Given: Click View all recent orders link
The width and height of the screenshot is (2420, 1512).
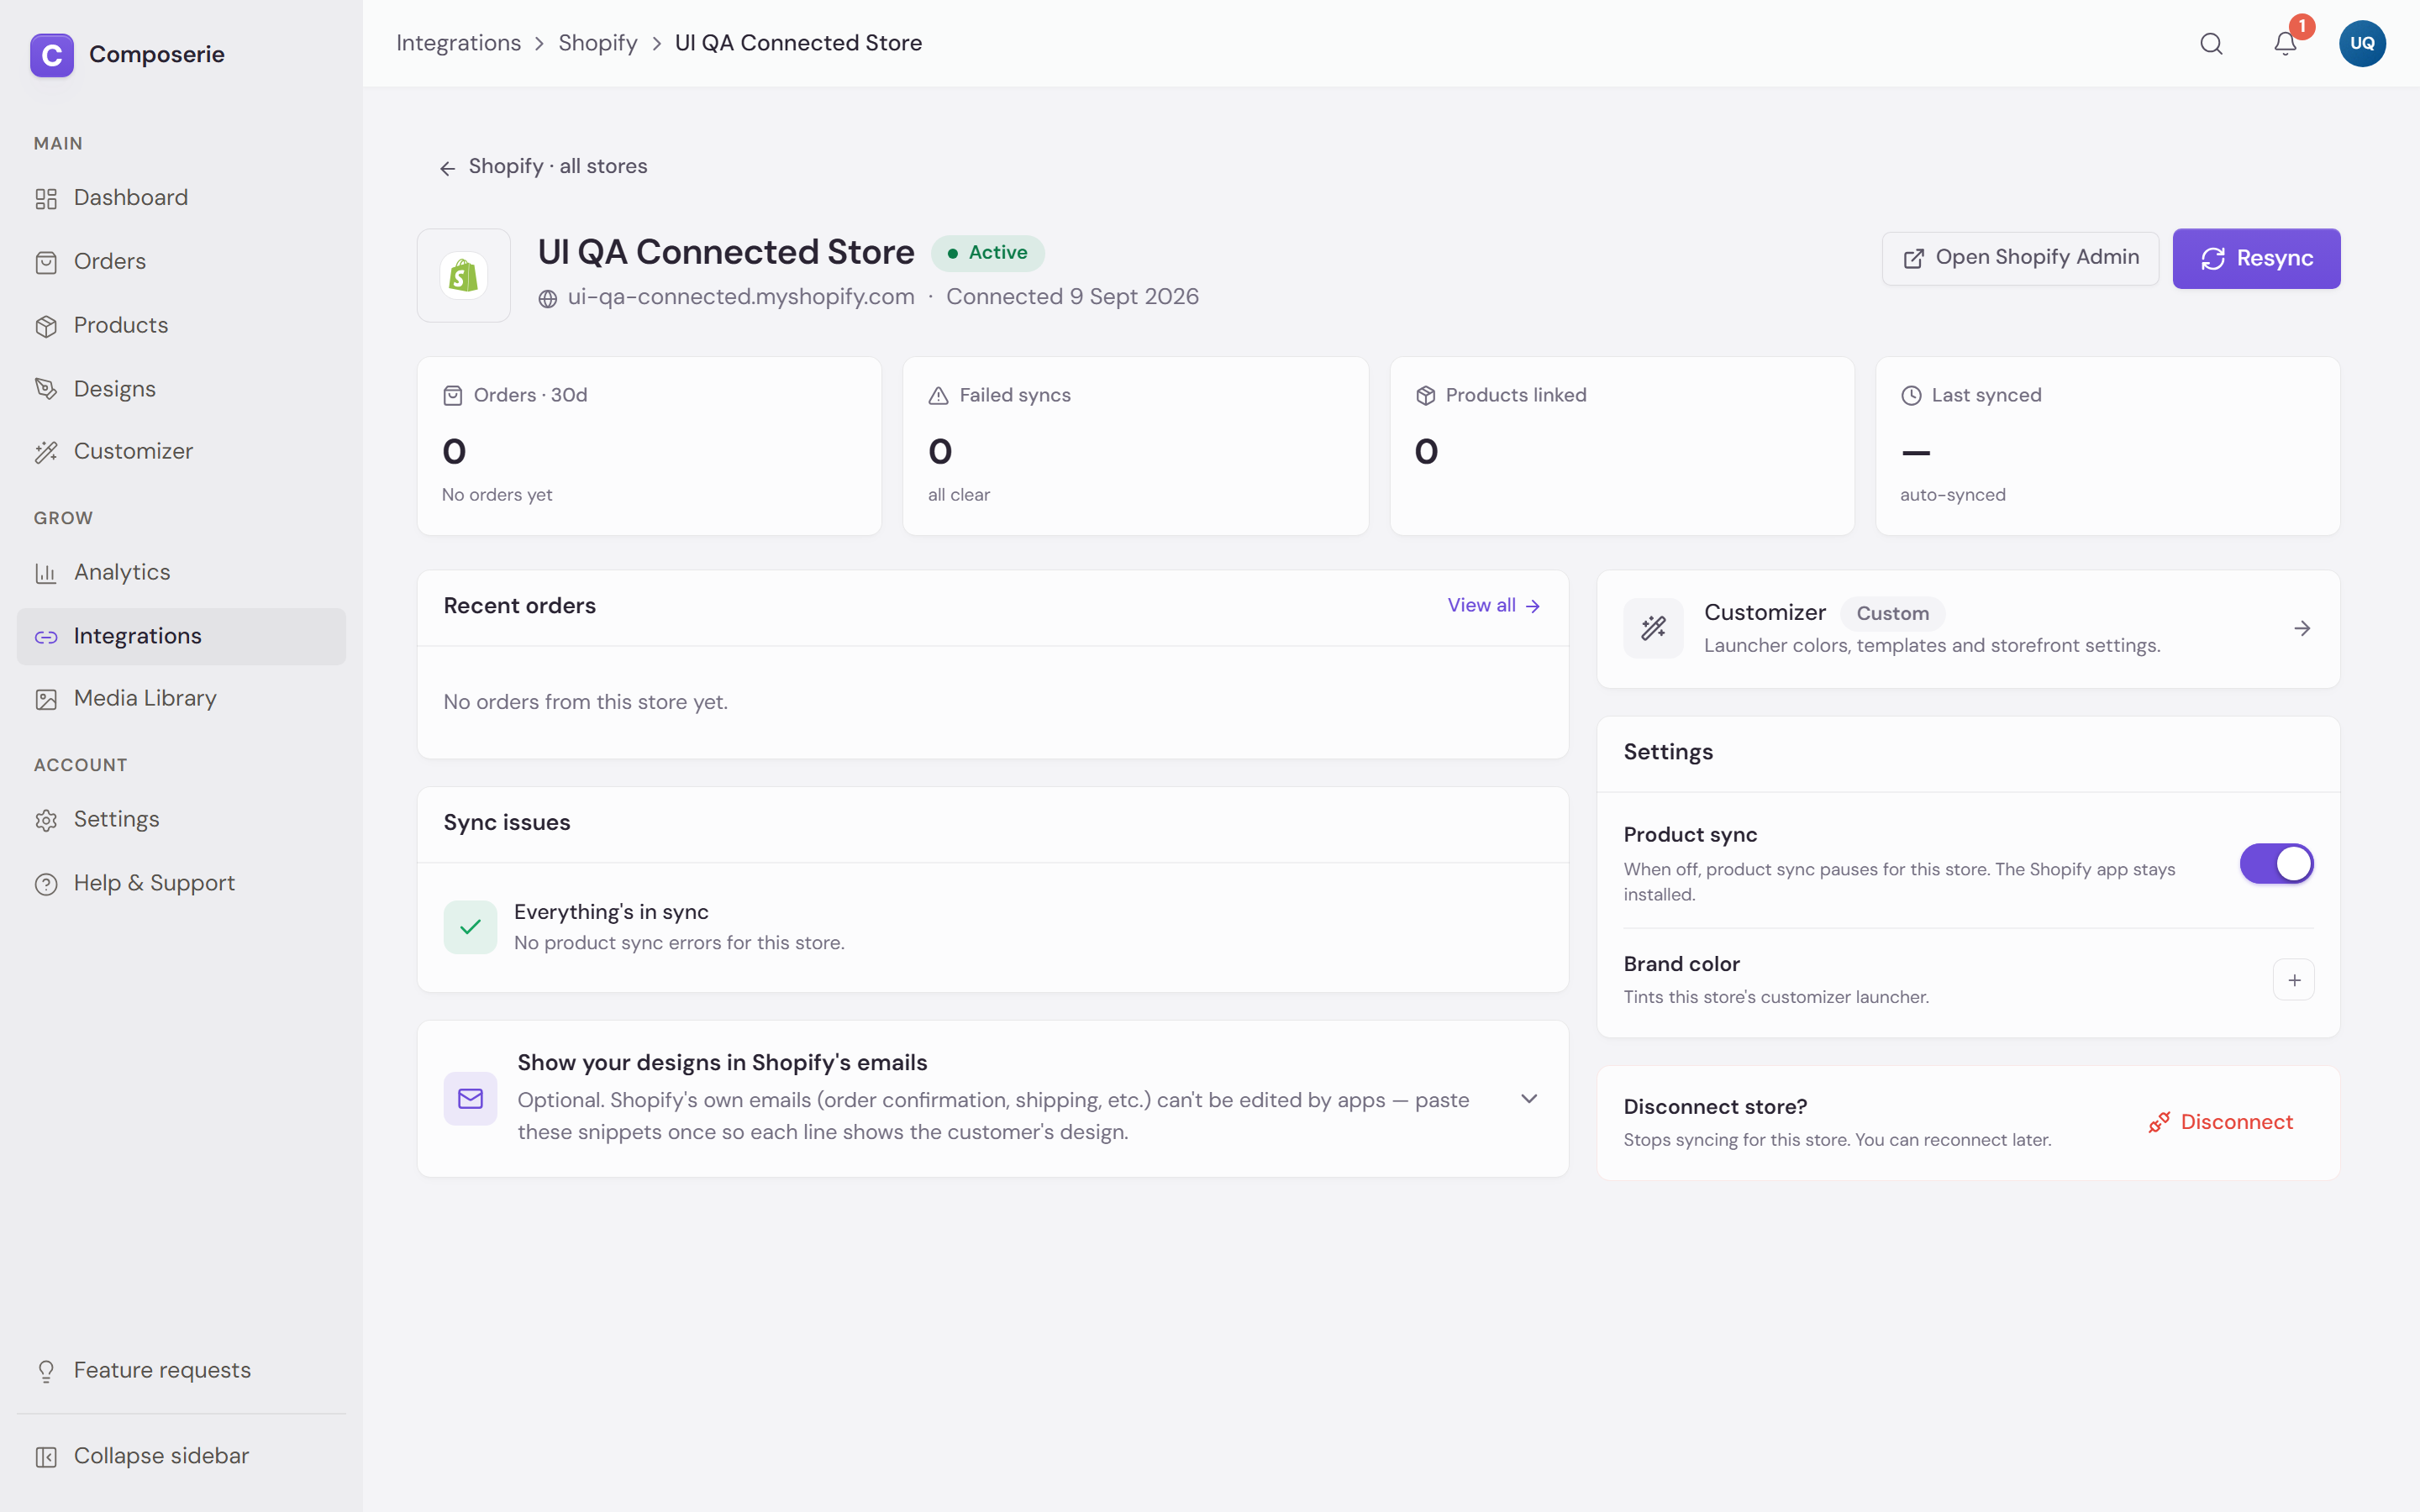Looking at the screenshot, I should pos(1494,606).
